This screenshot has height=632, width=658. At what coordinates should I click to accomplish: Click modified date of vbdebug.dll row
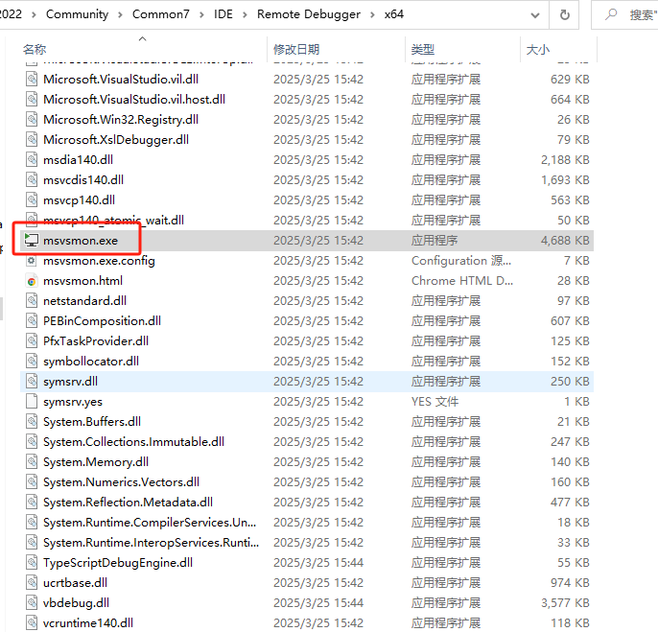click(x=318, y=603)
